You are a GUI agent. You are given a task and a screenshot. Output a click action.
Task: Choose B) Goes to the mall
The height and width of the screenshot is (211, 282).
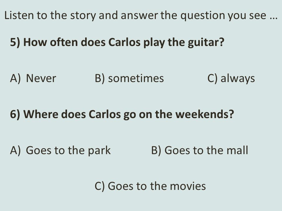coord(200,150)
